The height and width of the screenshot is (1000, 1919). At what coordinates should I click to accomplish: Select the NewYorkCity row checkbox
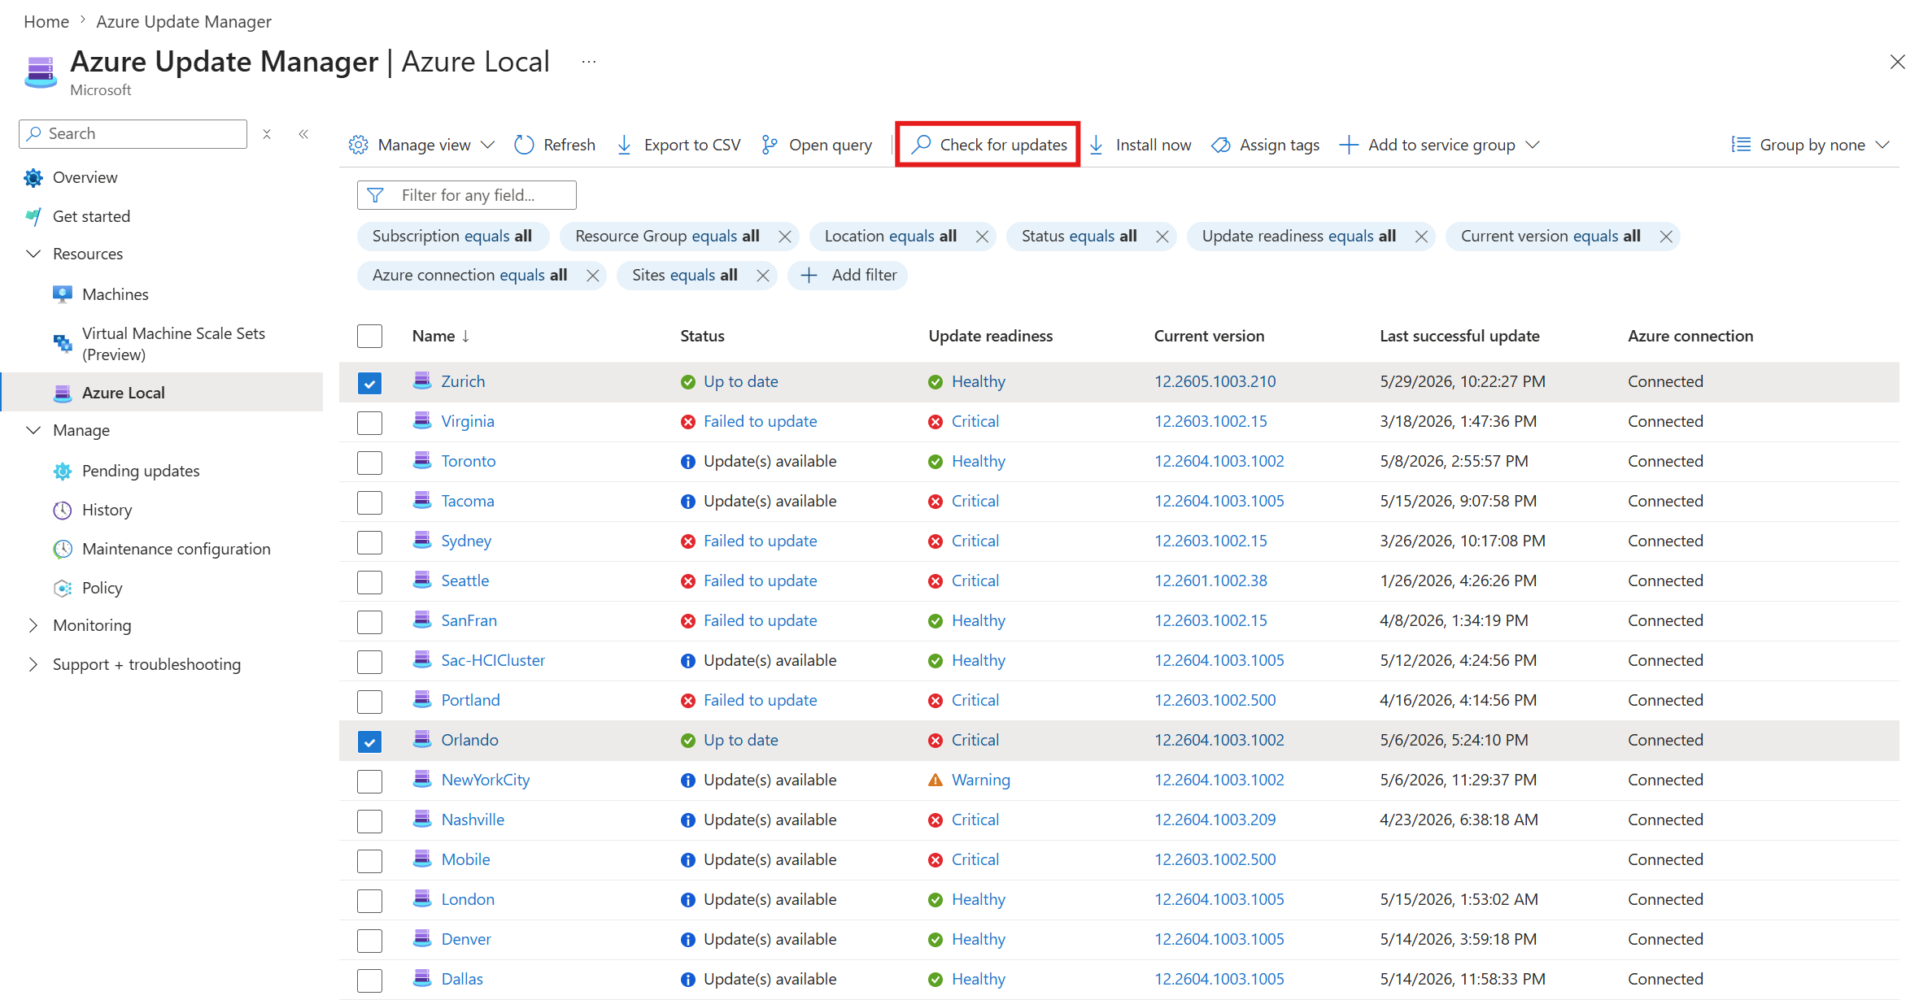coord(369,781)
